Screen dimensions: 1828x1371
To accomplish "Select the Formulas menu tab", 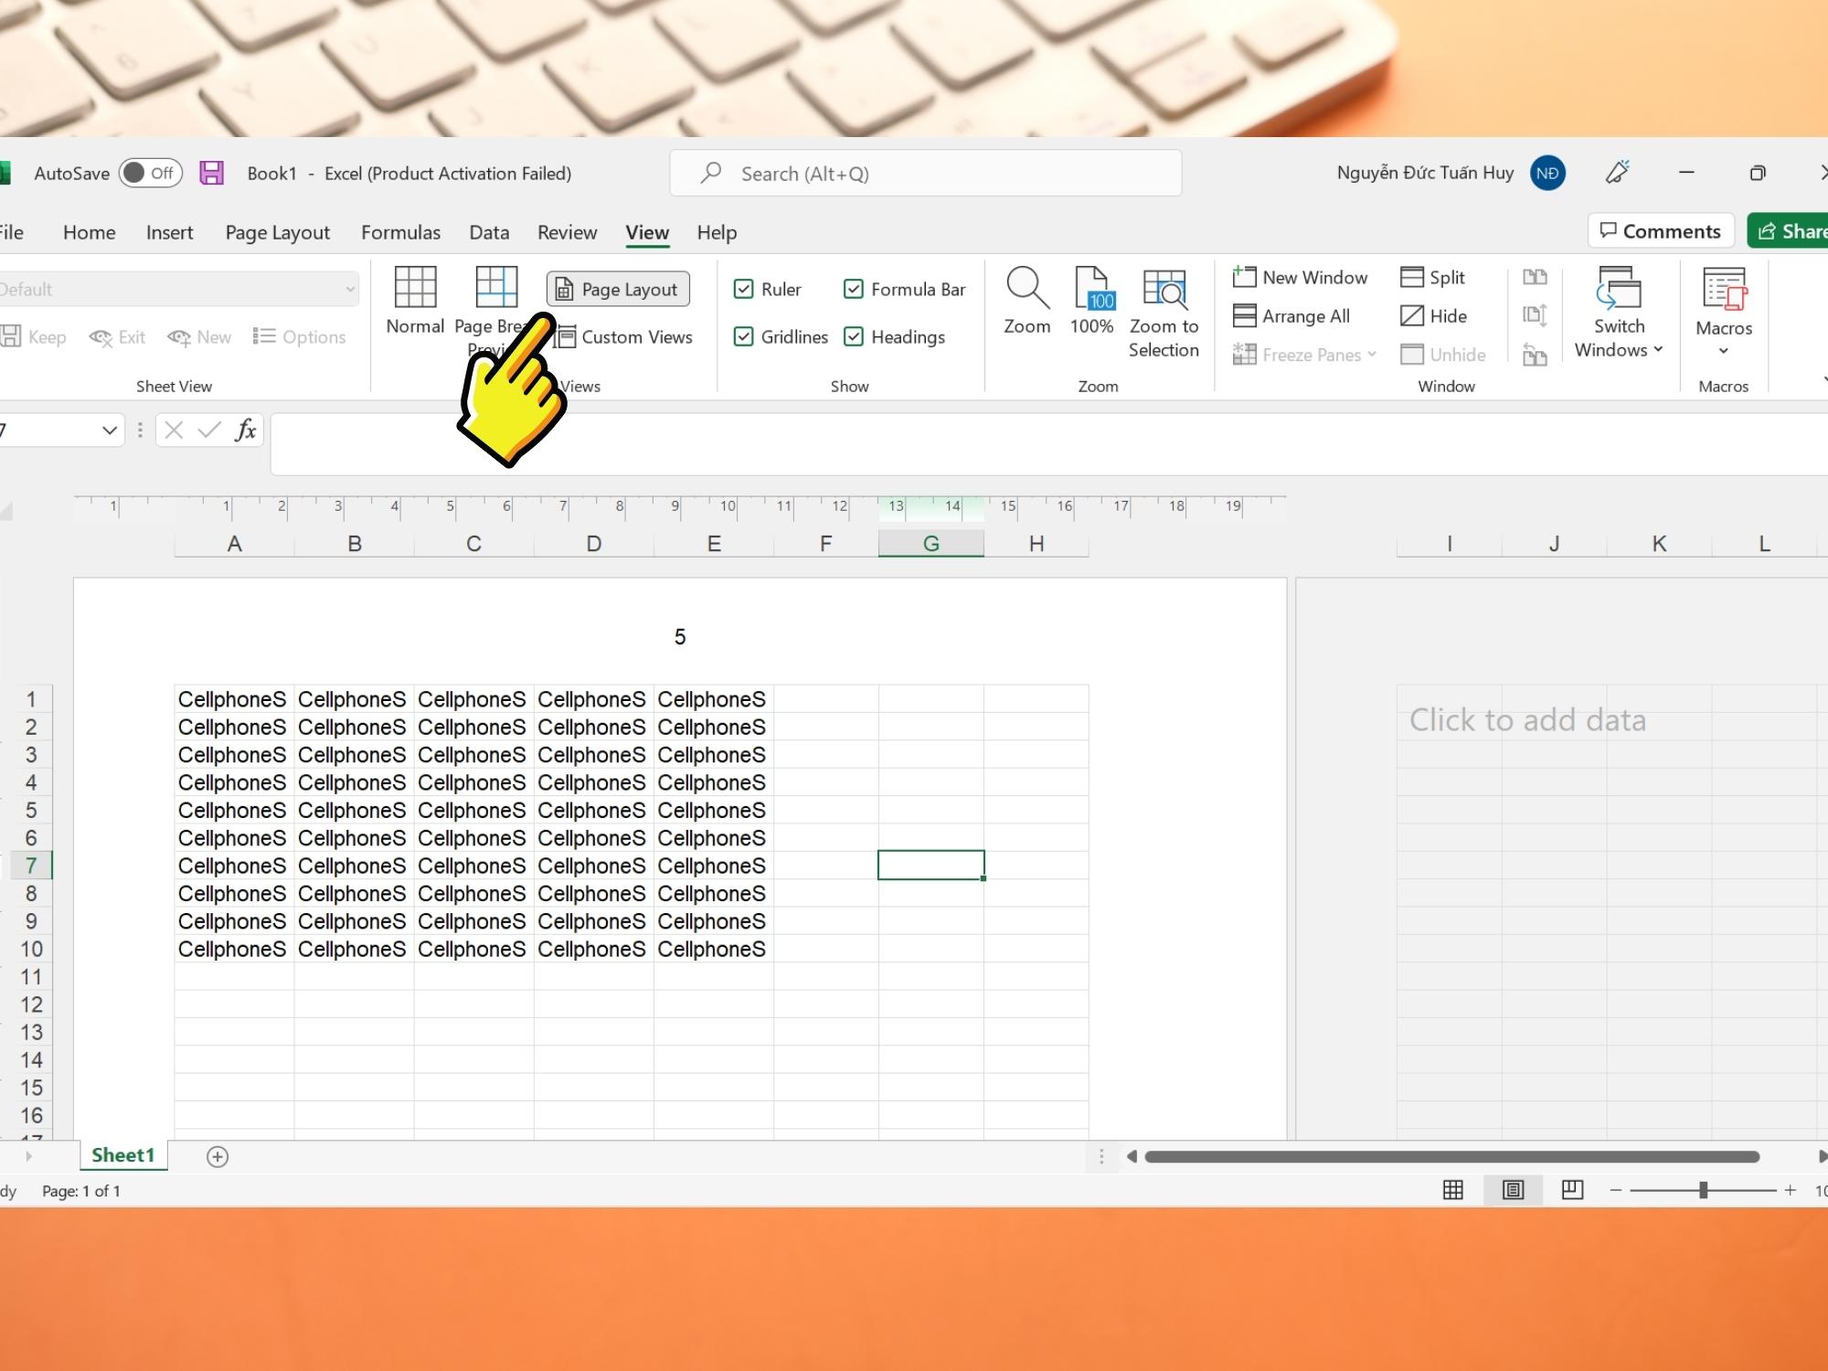I will [x=399, y=232].
